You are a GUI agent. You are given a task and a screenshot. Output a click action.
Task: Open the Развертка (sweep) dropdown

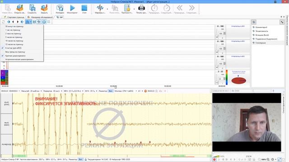(61, 91)
